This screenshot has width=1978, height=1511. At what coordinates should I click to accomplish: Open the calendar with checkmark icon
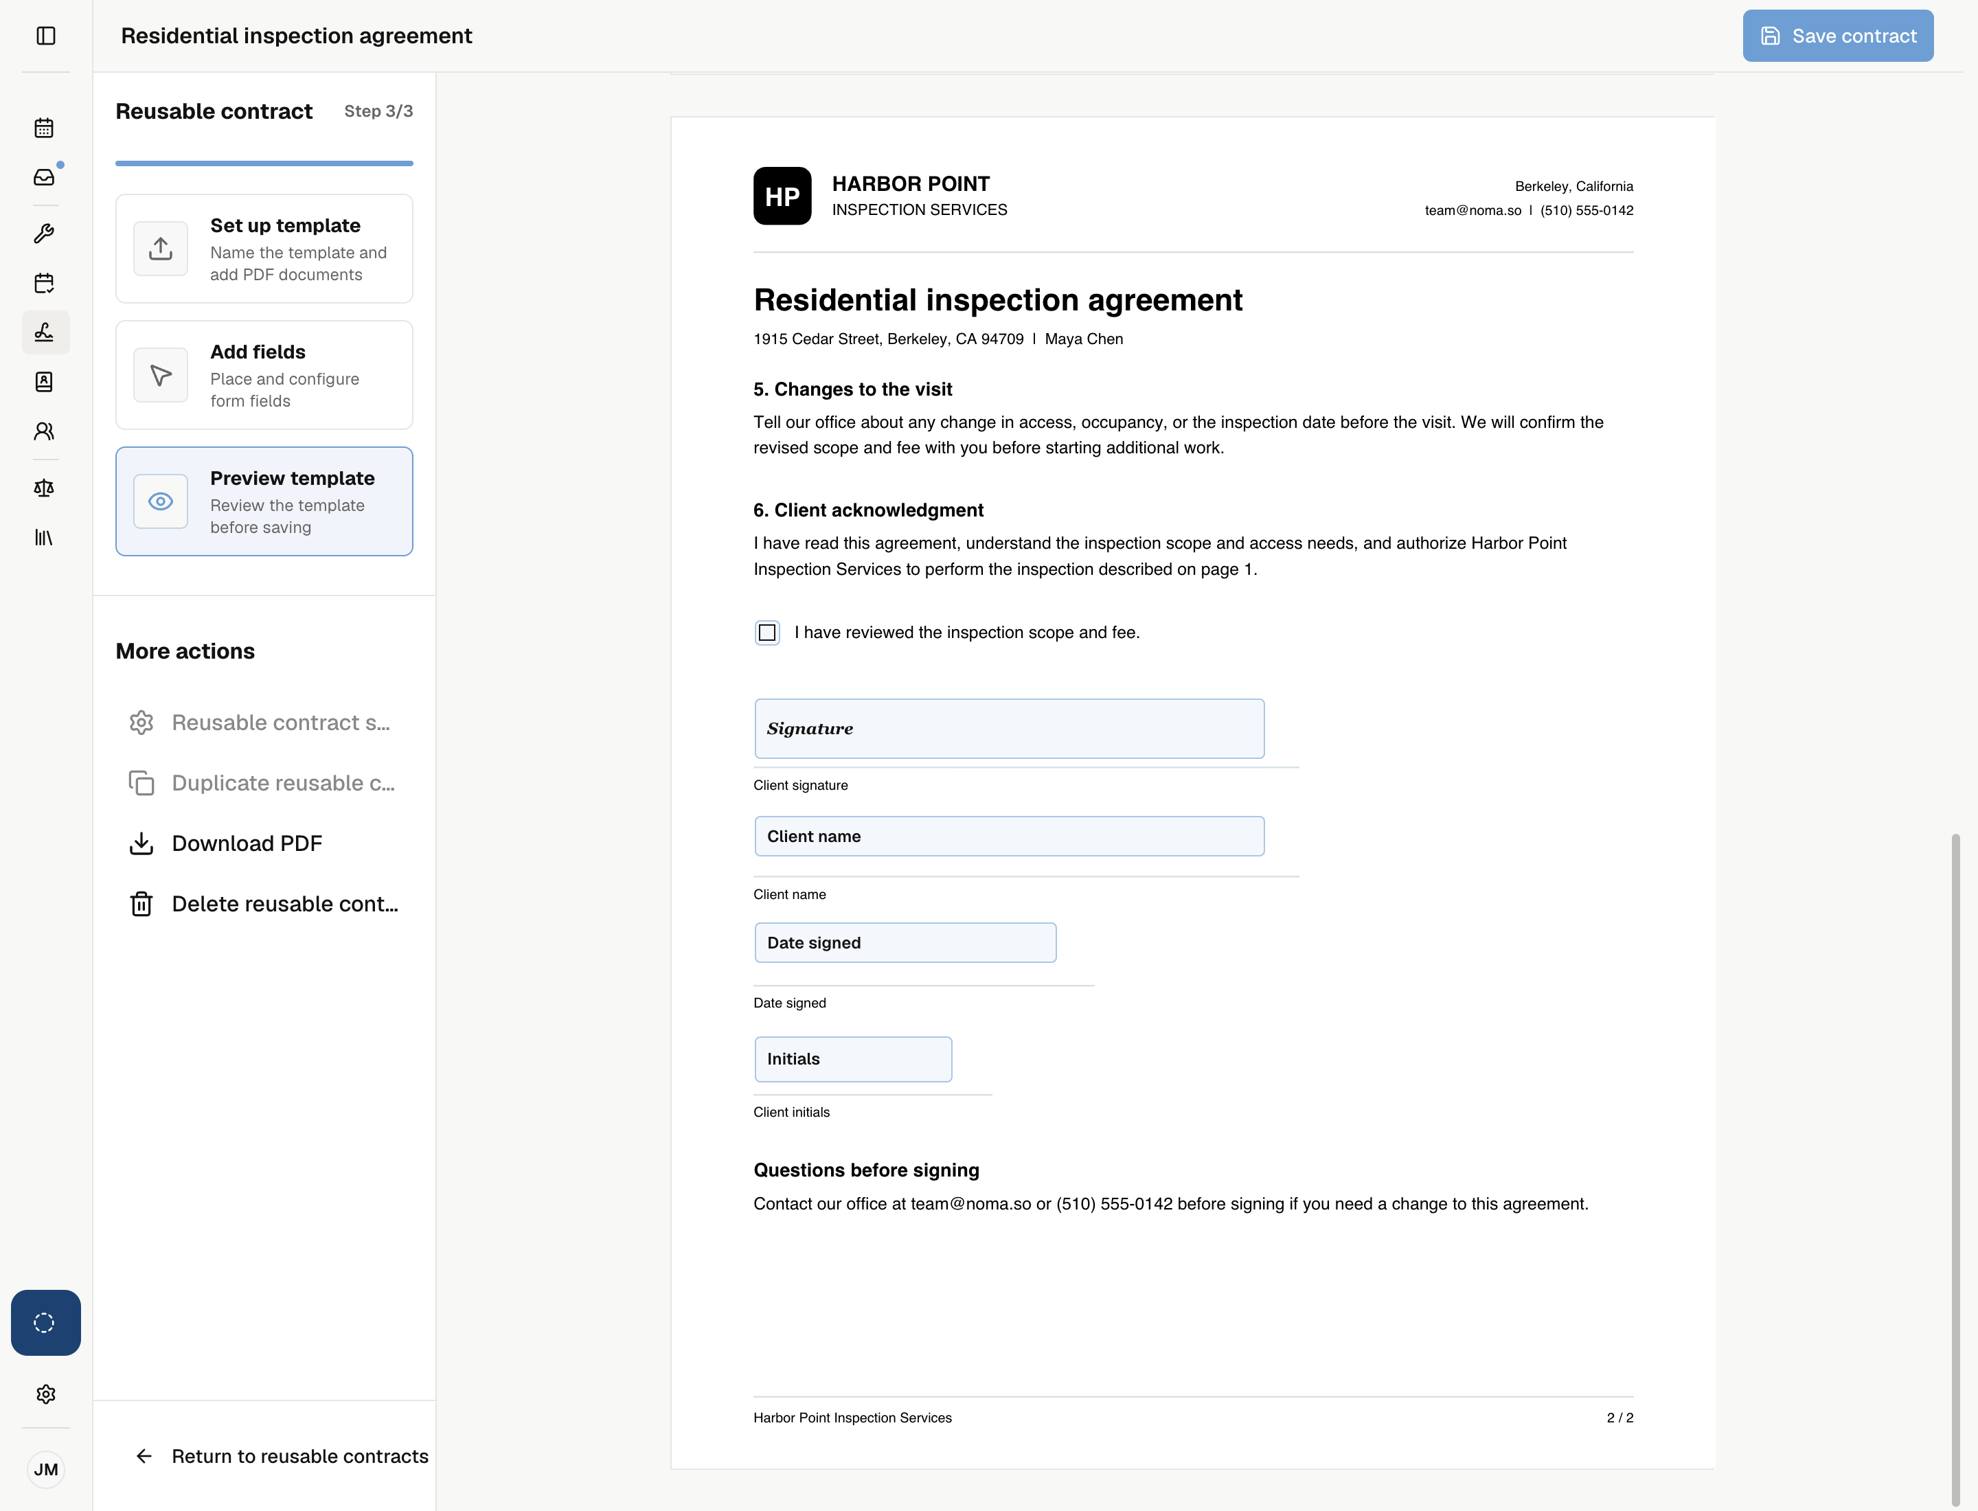tap(44, 283)
